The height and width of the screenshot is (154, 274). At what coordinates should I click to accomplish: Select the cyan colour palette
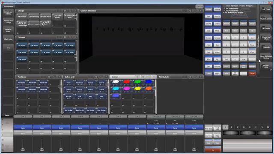click(x=115, y=89)
